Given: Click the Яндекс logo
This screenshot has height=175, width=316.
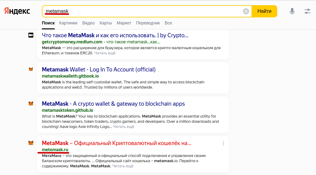Looking at the screenshot, I should (x=17, y=11).
